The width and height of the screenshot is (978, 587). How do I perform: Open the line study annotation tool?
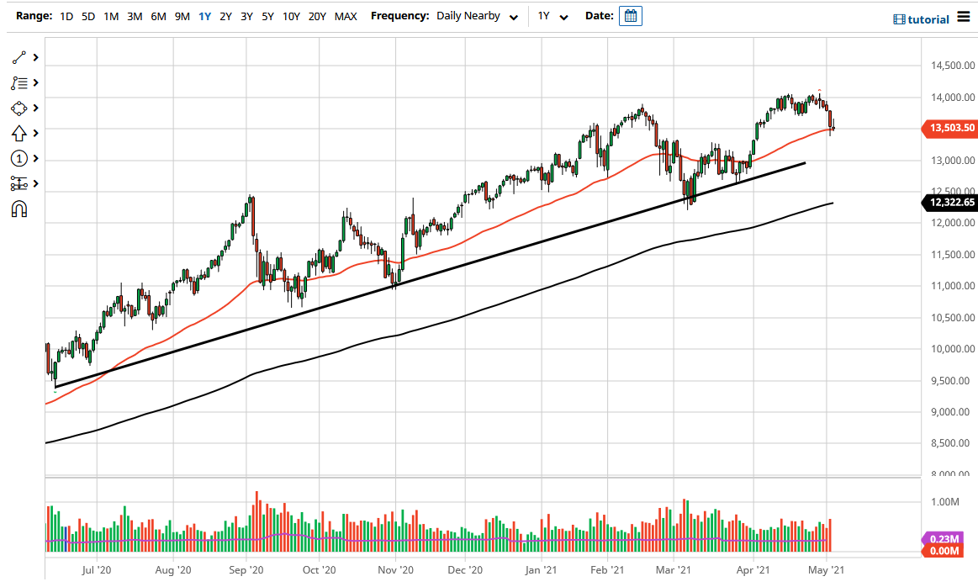(x=17, y=82)
